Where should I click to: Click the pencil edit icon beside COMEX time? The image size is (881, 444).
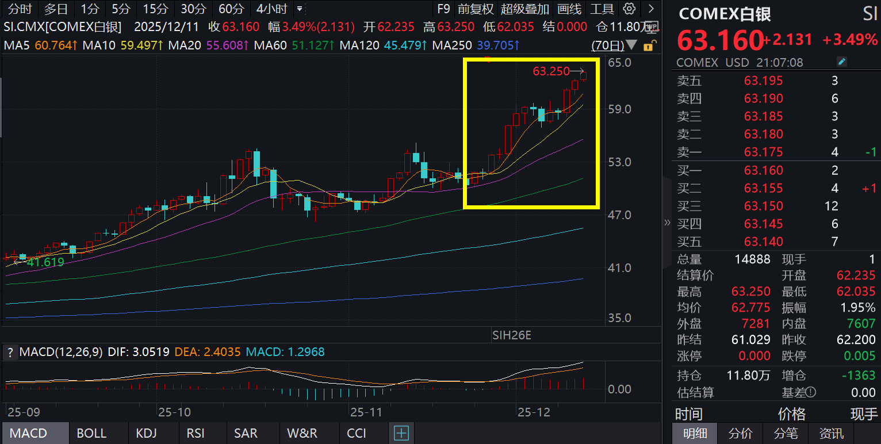pos(842,62)
